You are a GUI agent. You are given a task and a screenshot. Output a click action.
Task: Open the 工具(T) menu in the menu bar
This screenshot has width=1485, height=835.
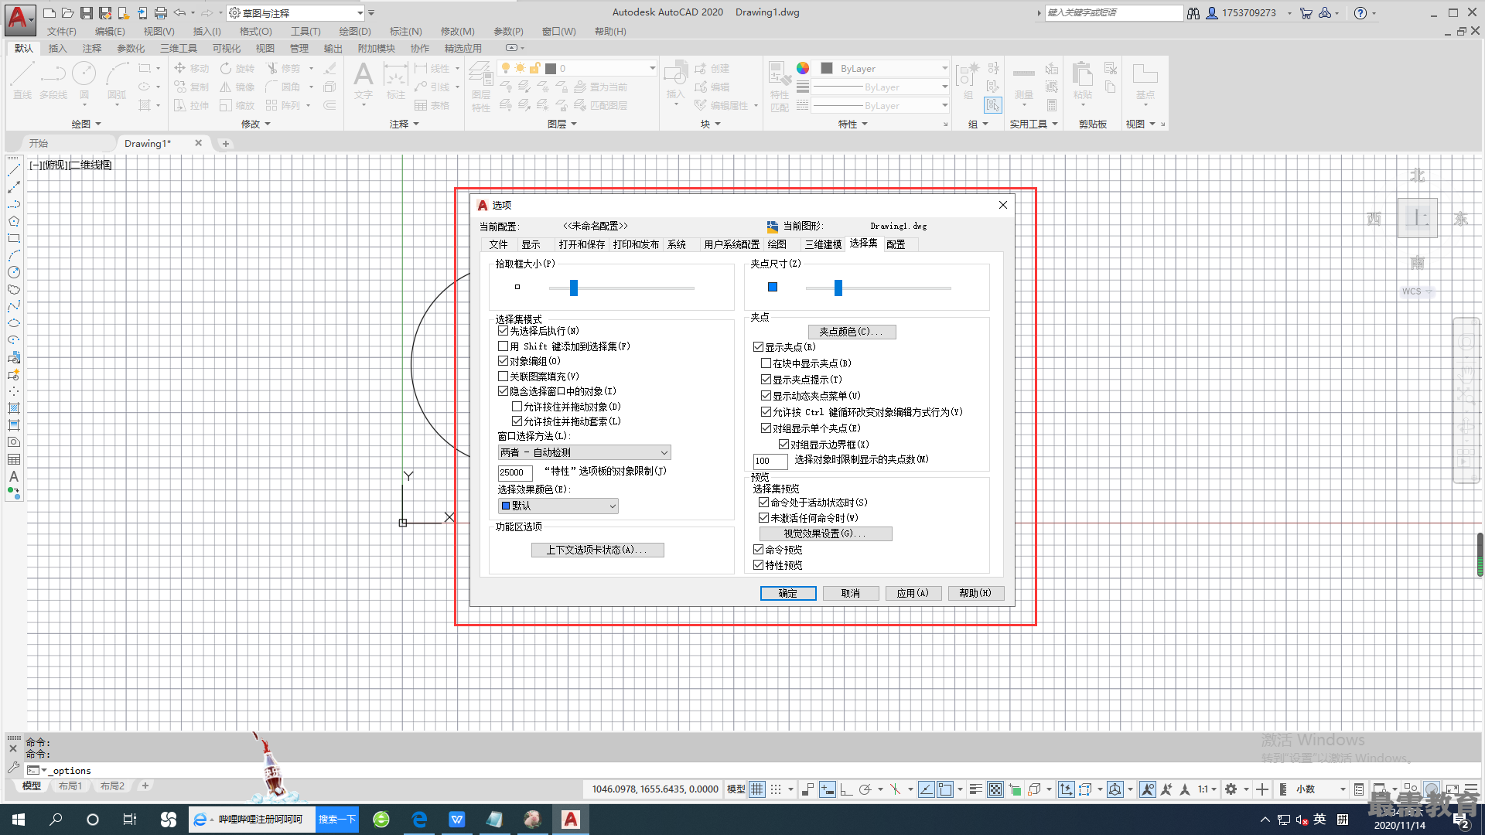click(x=306, y=32)
